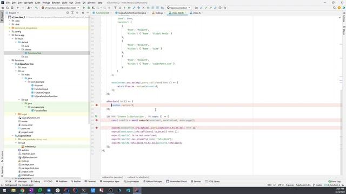Viewport: 346px width, 194px height.
Task: Open the Event Log
Action: point(335,182)
